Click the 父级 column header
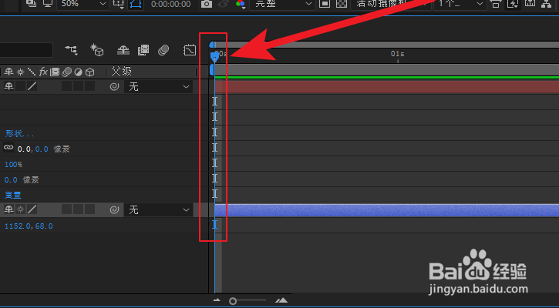Image resolution: width=559 pixels, height=308 pixels. click(x=122, y=72)
